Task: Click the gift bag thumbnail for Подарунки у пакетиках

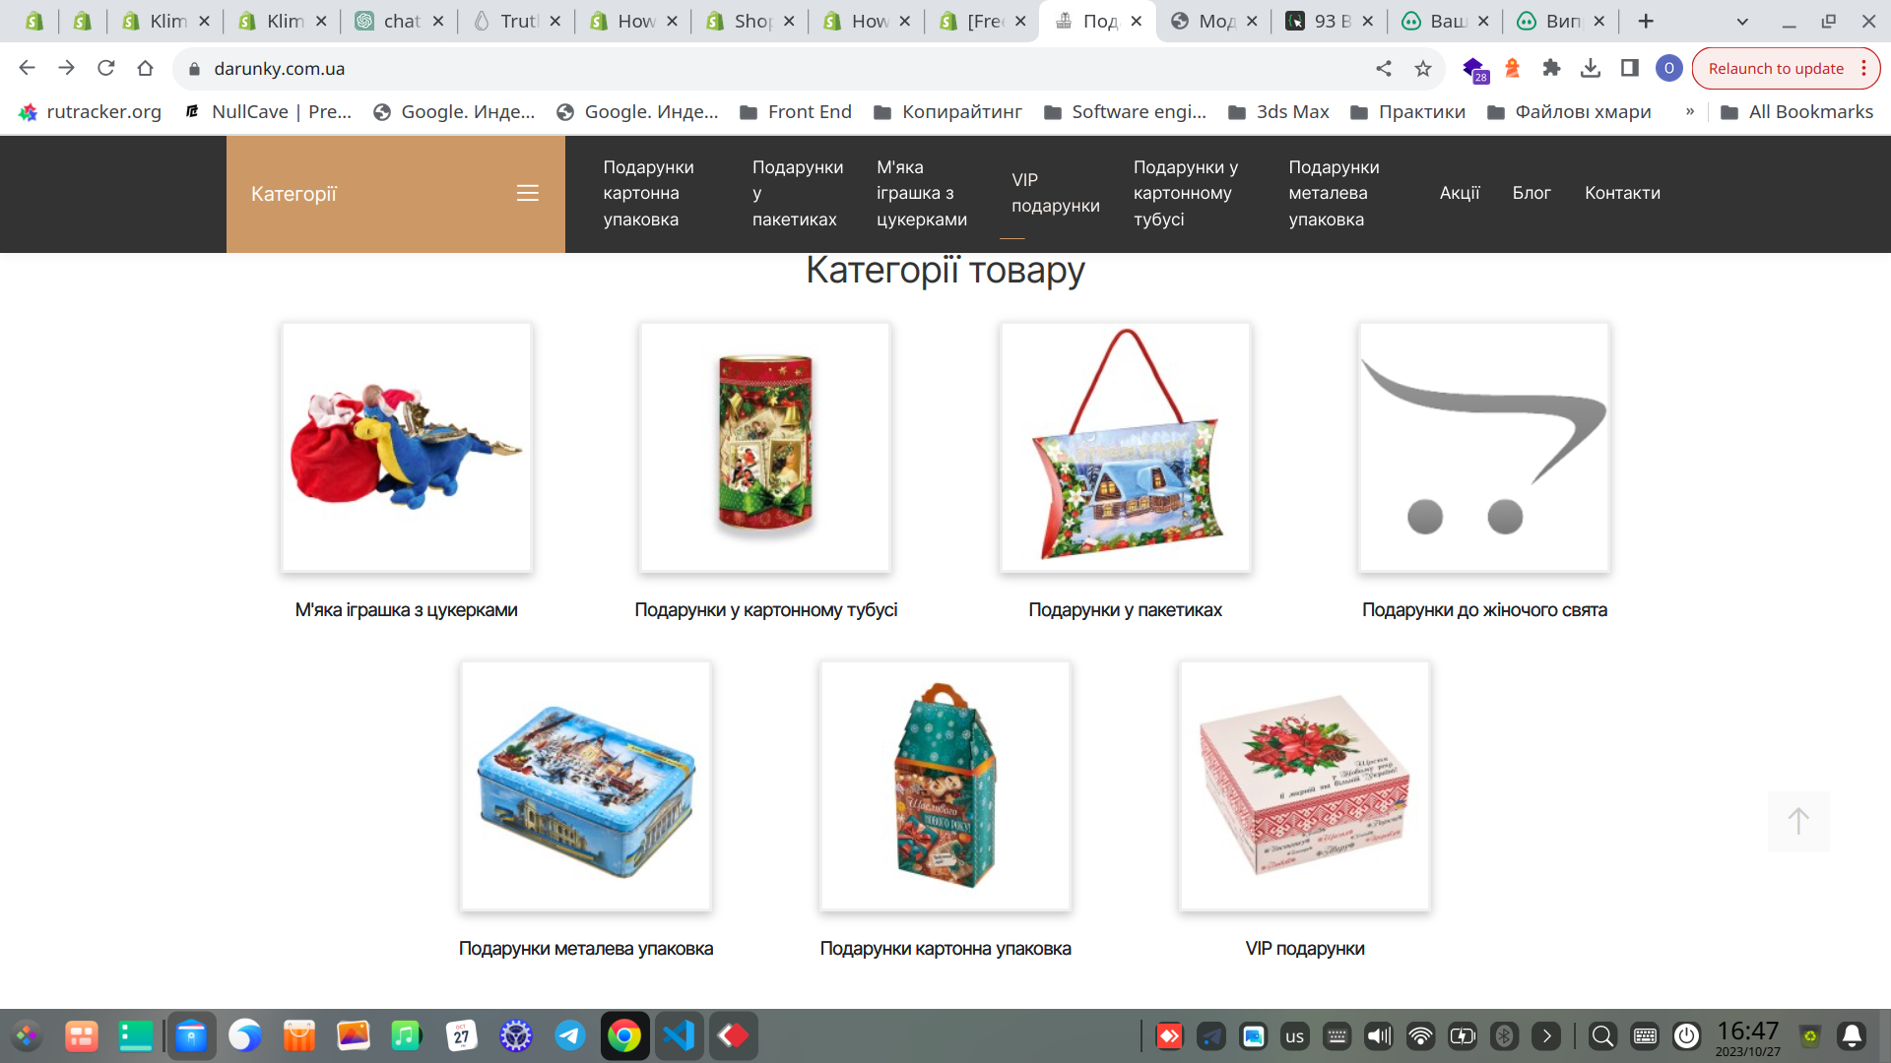Action: click(x=1126, y=448)
